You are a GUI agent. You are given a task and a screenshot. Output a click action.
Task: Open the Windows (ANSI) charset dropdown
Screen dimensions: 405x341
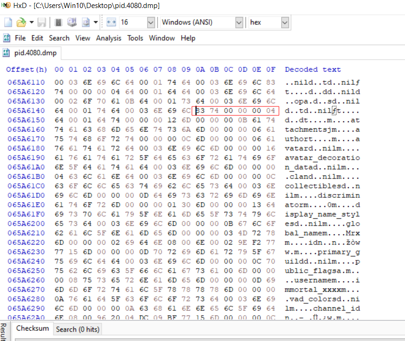[239, 23]
